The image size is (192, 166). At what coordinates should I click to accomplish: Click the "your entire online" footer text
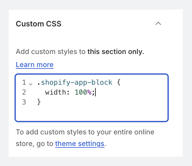(x=126, y=132)
